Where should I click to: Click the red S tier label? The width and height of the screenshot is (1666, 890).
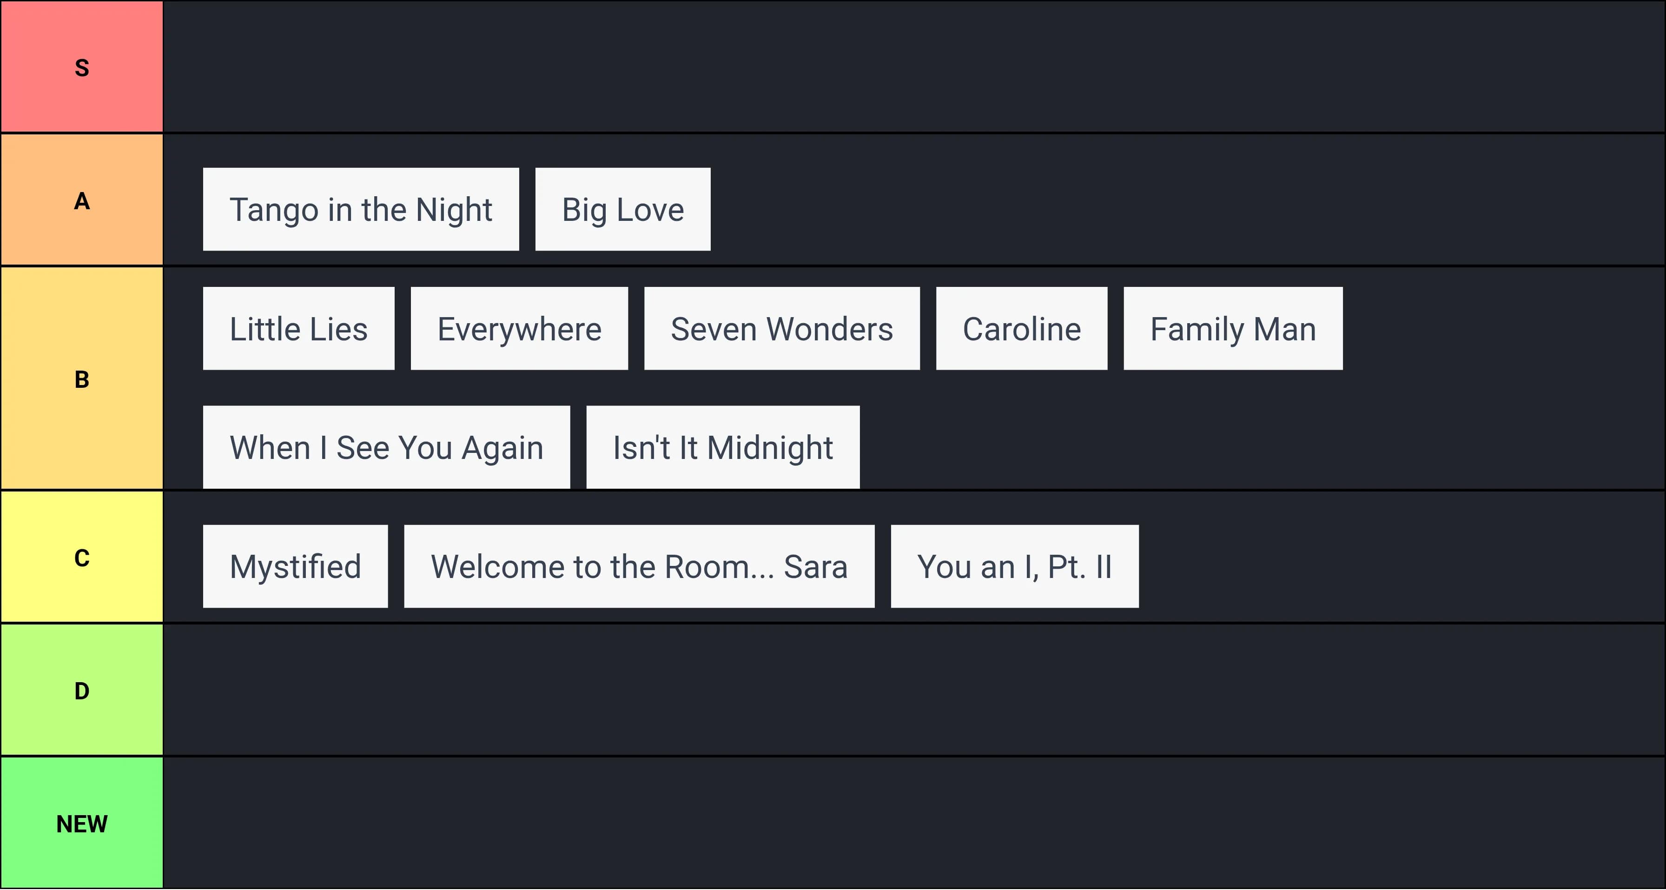pyautogui.click(x=81, y=67)
